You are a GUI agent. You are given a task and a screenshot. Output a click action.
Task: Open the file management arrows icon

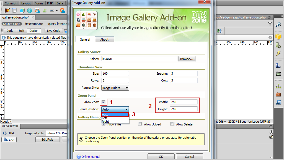(x=220, y=31)
